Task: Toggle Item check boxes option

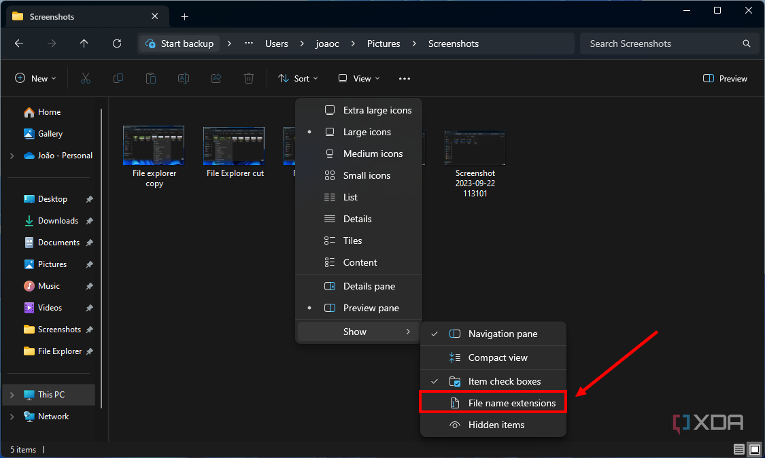Action: (x=503, y=381)
